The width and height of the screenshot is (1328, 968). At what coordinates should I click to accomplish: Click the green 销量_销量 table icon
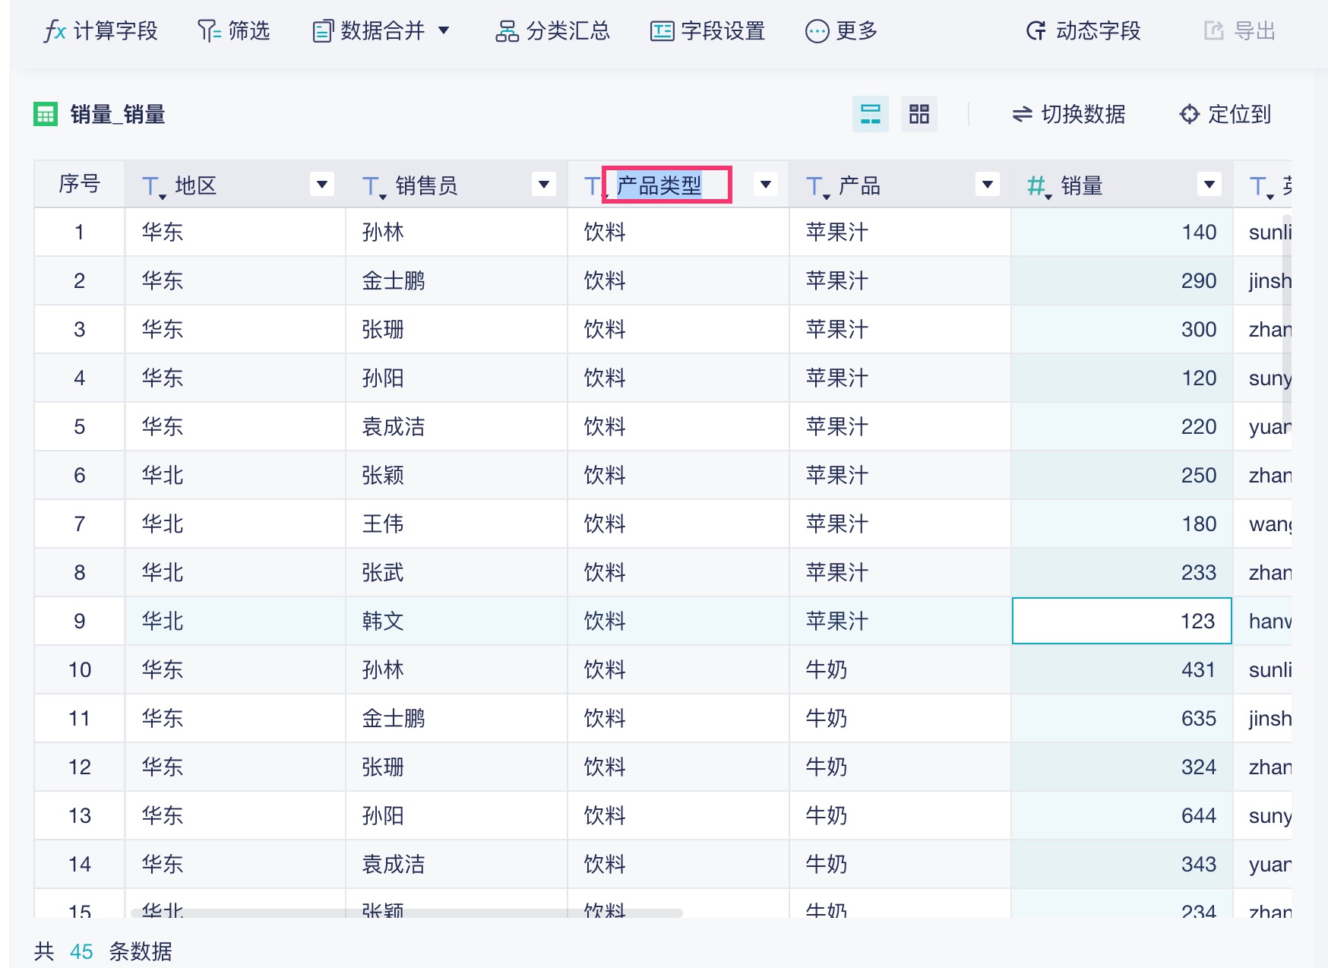(x=46, y=115)
